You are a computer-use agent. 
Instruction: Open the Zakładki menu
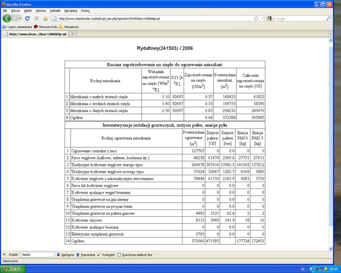[x=55, y=11]
